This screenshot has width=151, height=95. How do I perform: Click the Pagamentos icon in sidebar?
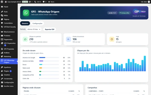2,39
